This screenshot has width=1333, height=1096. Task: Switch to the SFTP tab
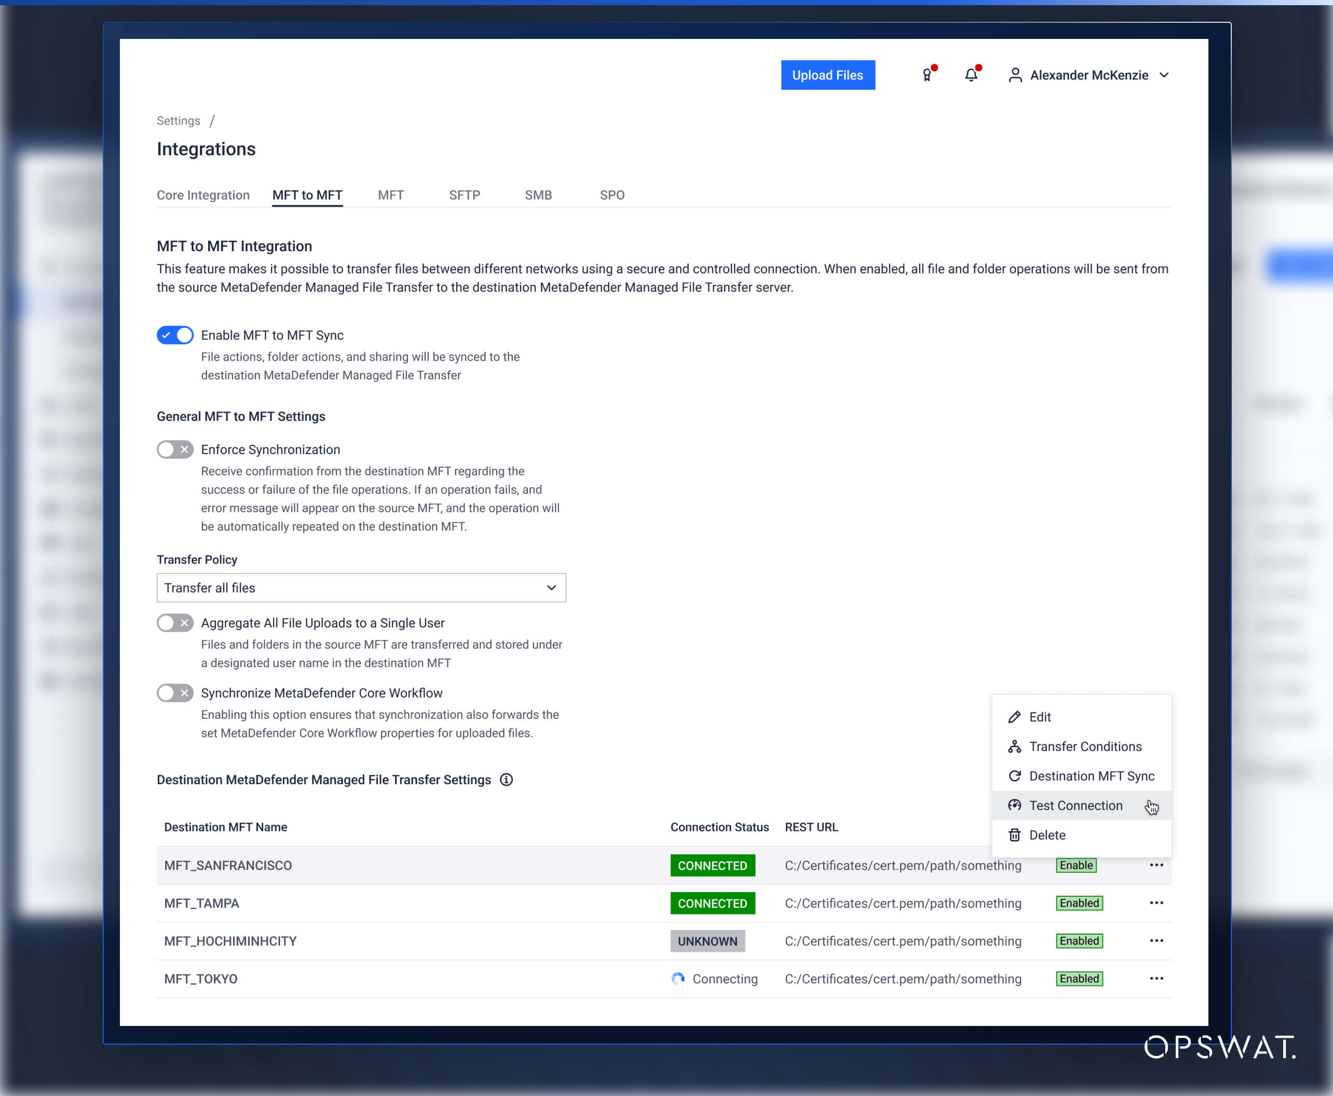[x=464, y=195]
